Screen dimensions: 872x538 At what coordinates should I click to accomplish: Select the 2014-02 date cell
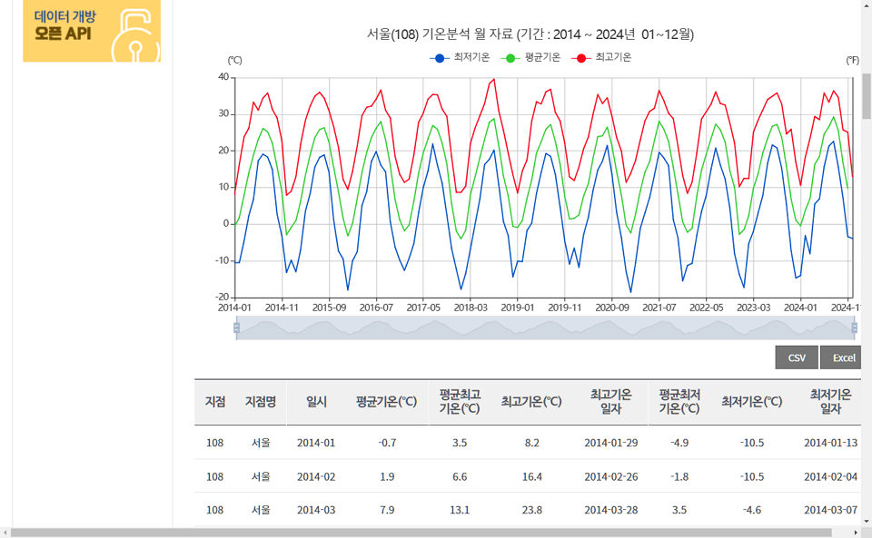(x=316, y=477)
